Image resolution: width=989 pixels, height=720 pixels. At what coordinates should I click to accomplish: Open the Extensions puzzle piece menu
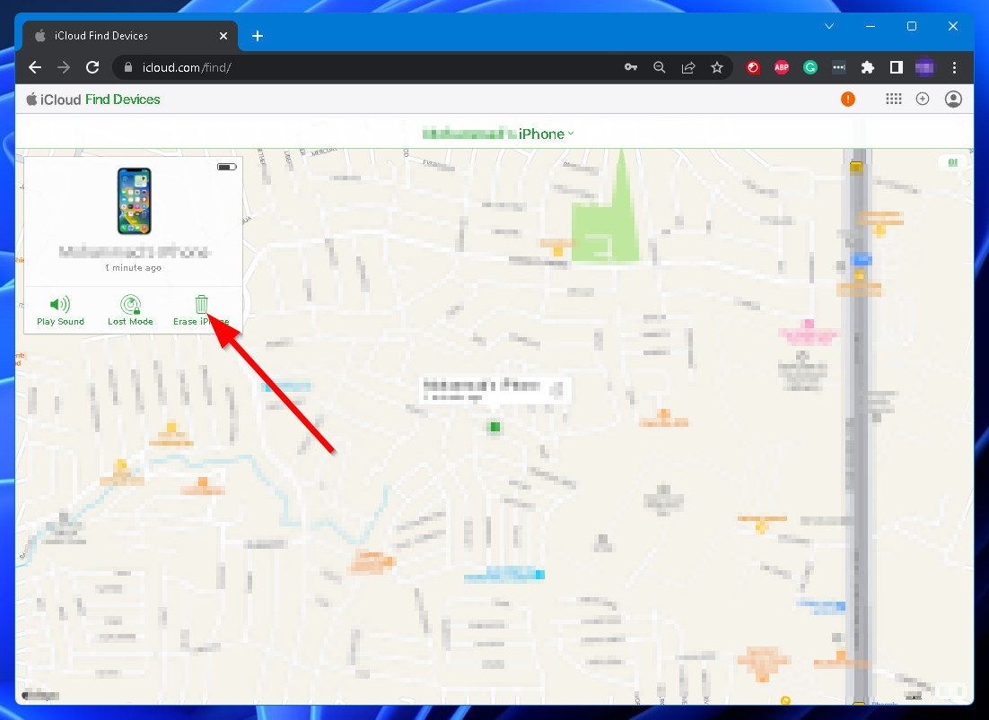868,67
